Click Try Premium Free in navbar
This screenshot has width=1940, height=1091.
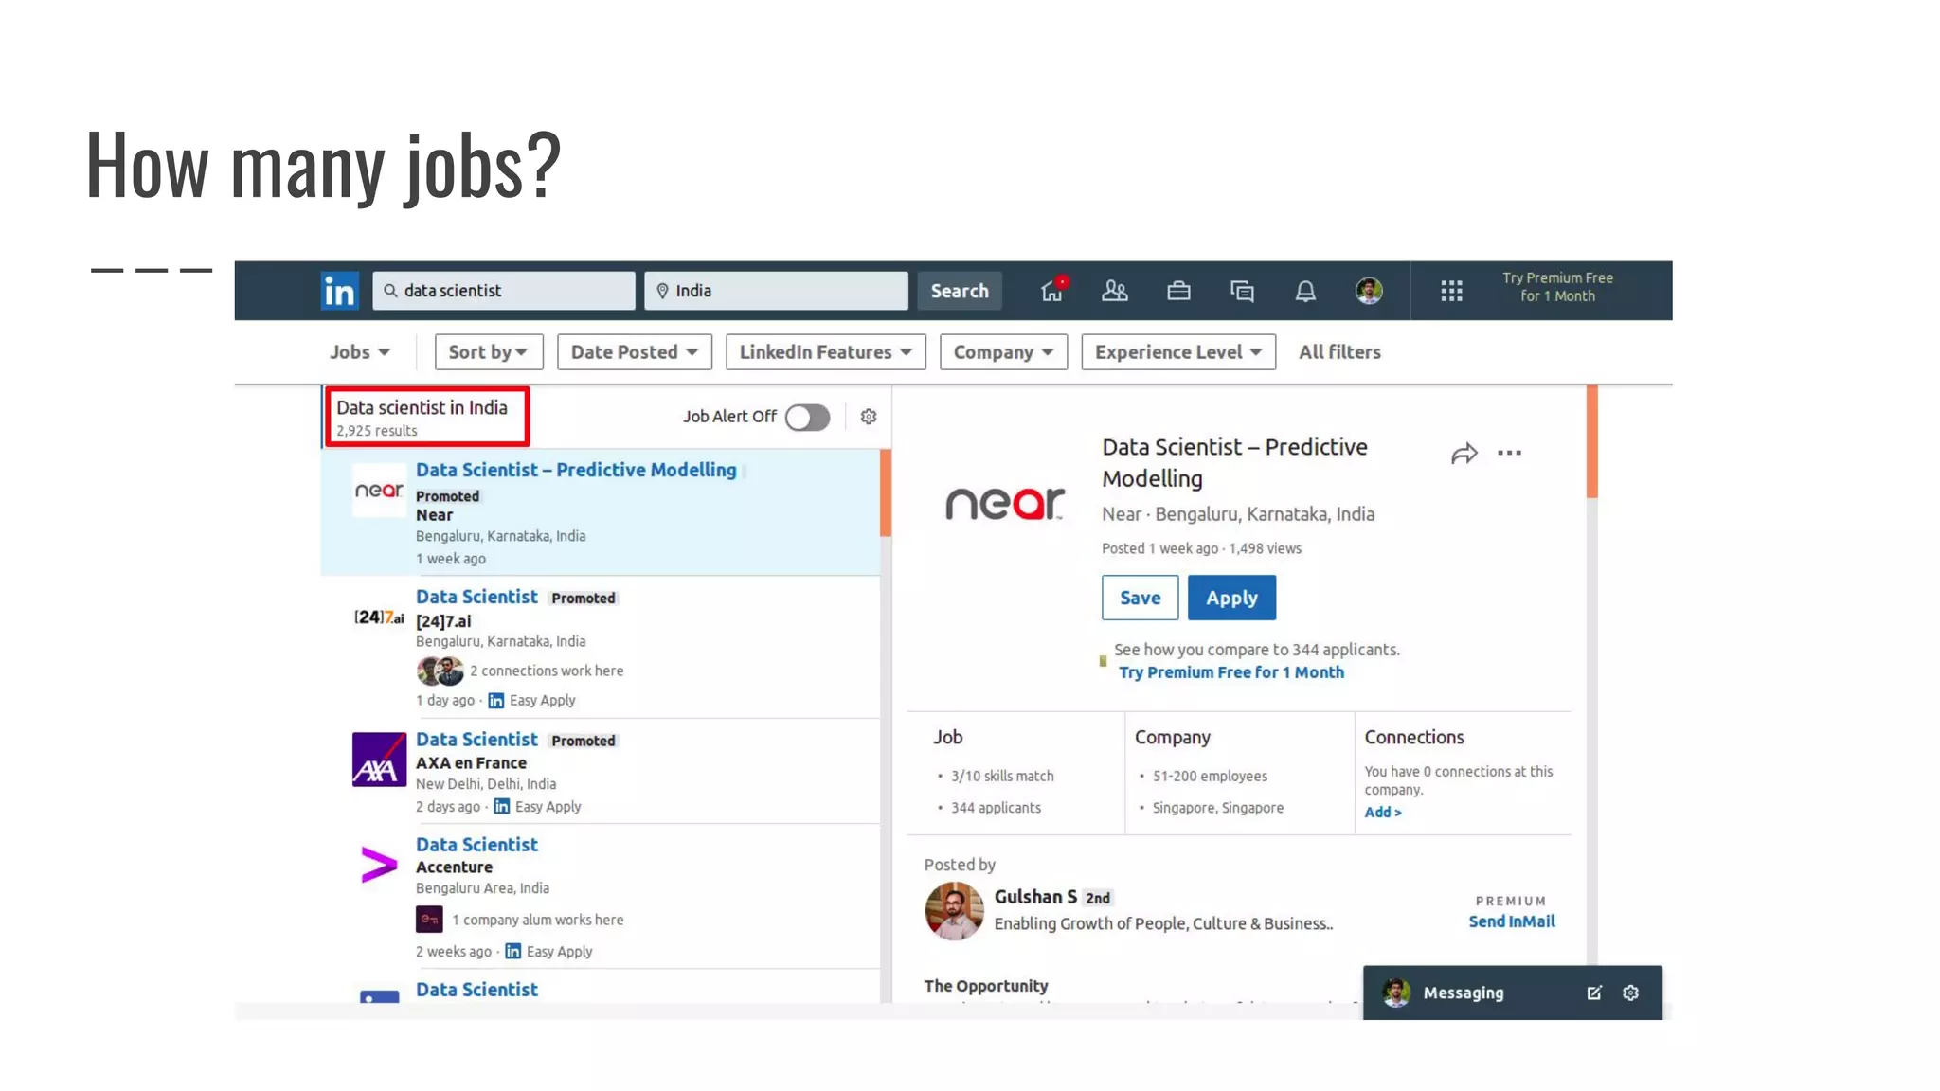1557,287
